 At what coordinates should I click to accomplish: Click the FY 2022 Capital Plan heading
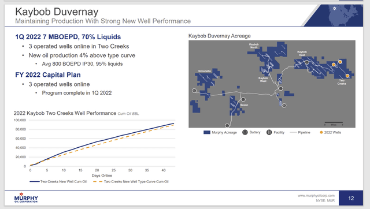[x=48, y=75]
